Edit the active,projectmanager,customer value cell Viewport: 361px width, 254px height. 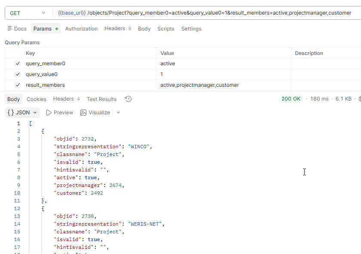pyautogui.click(x=224, y=85)
